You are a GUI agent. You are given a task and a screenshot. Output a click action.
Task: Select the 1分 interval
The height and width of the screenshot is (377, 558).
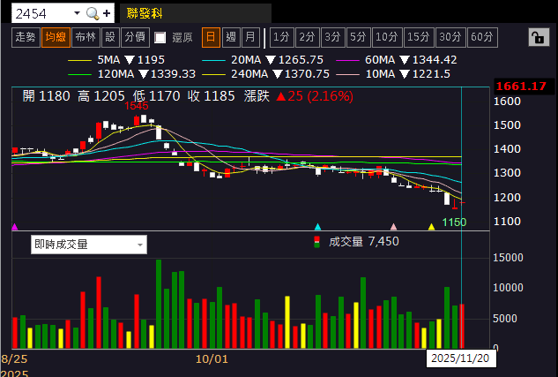[x=281, y=37]
